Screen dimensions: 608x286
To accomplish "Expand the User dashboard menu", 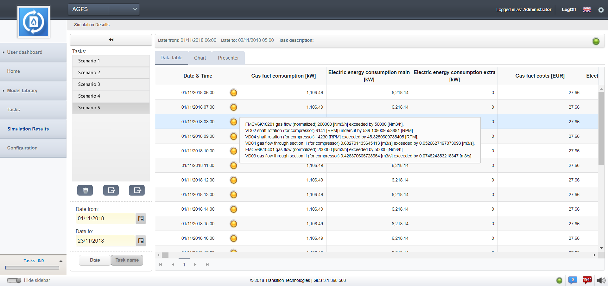I will pyautogui.click(x=25, y=52).
